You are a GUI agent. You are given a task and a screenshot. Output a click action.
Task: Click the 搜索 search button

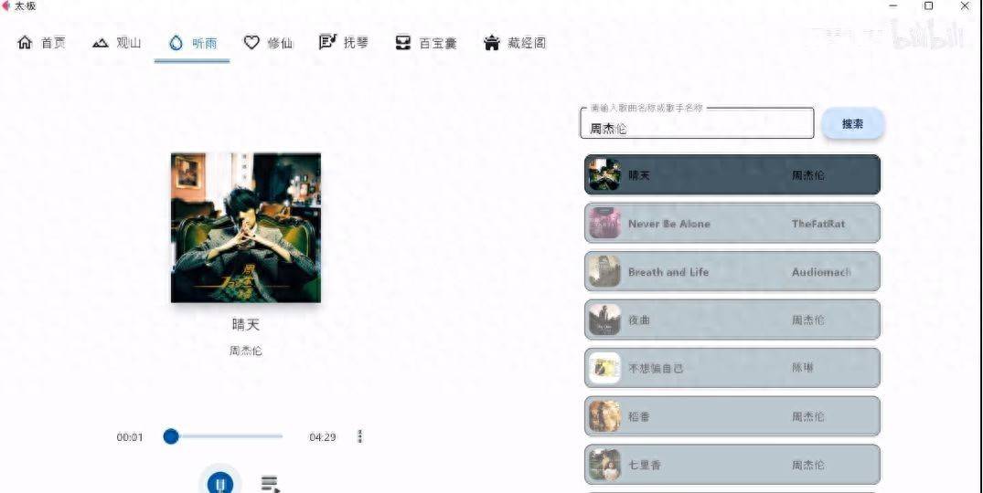point(852,124)
